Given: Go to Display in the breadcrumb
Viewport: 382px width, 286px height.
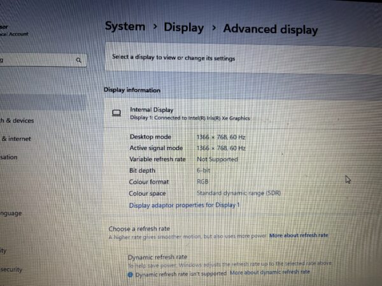Looking at the screenshot, I should click(184, 27).
